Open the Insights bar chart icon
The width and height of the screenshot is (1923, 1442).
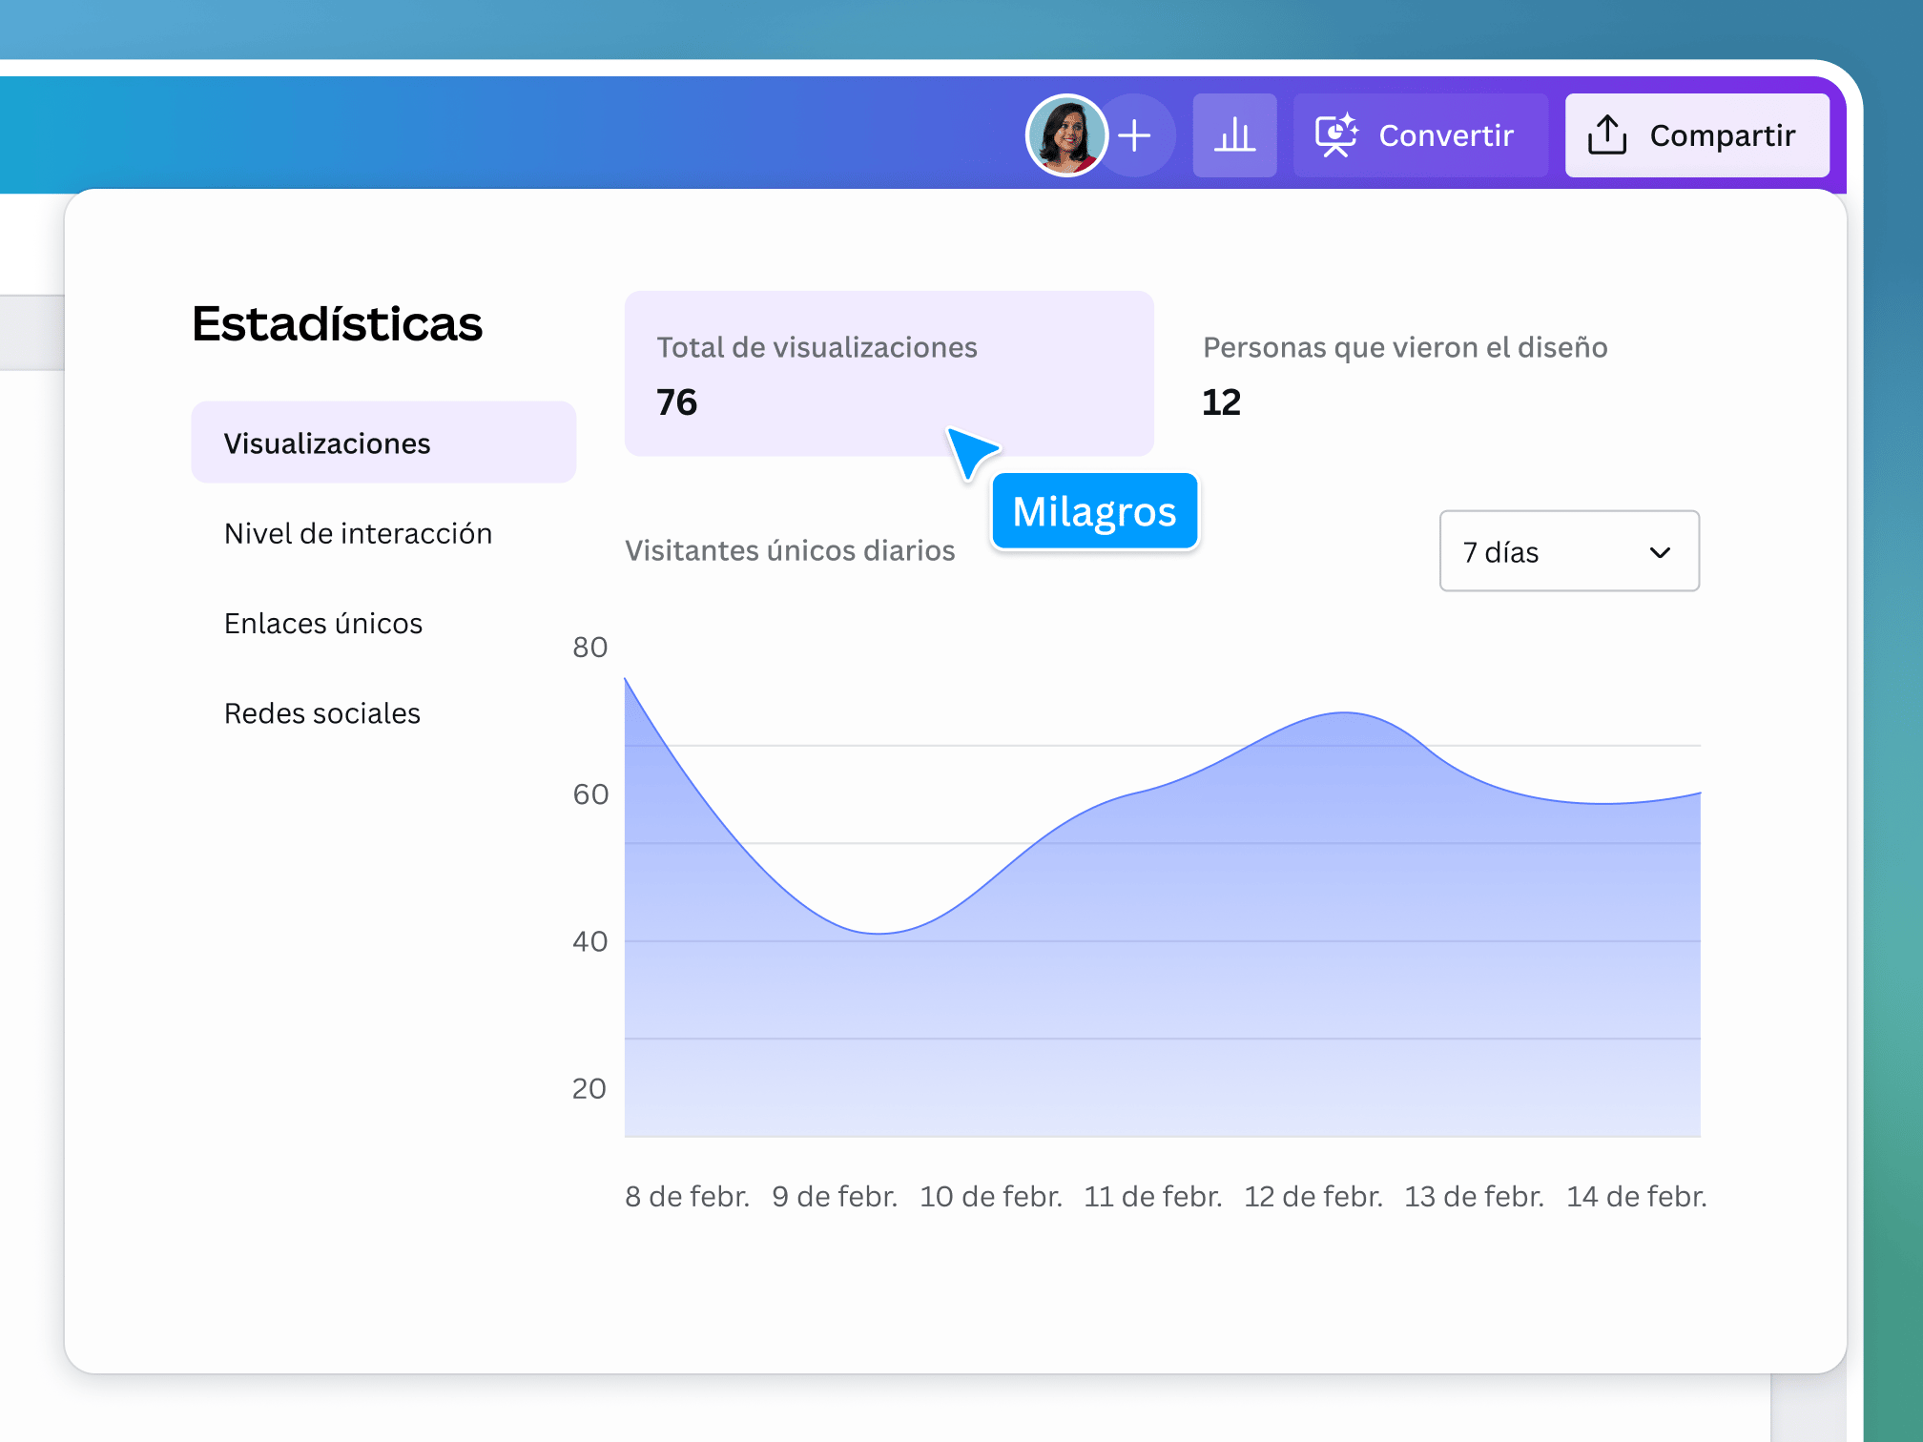1234,134
